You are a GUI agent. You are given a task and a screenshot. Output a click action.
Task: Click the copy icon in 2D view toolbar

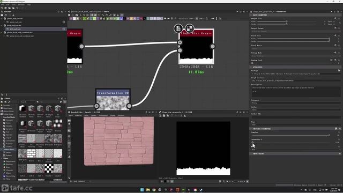pos(168,116)
